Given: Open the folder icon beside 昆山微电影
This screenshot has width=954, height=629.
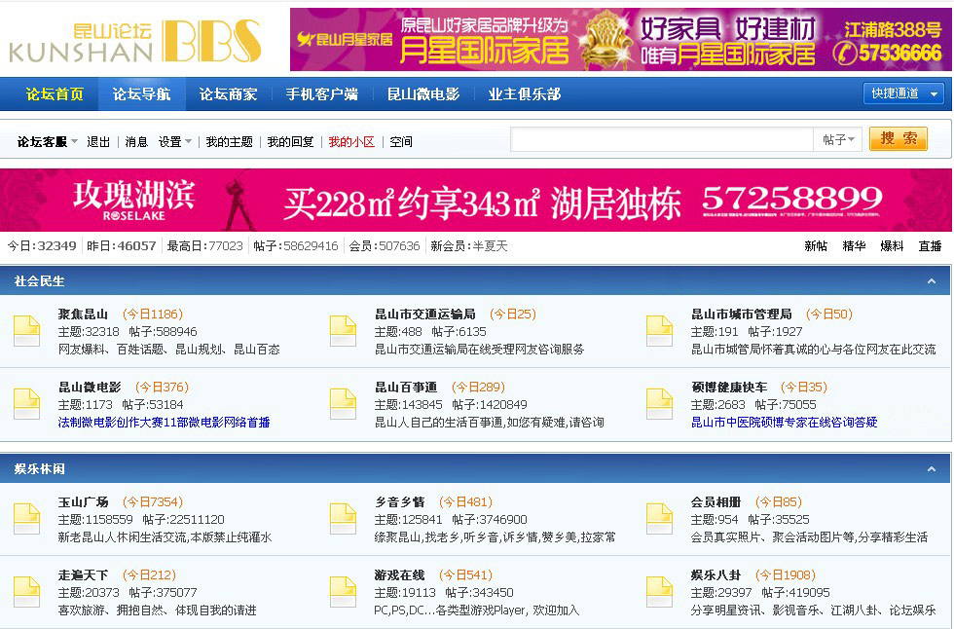Looking at the screenshot, I should click(x=27, y=404).
